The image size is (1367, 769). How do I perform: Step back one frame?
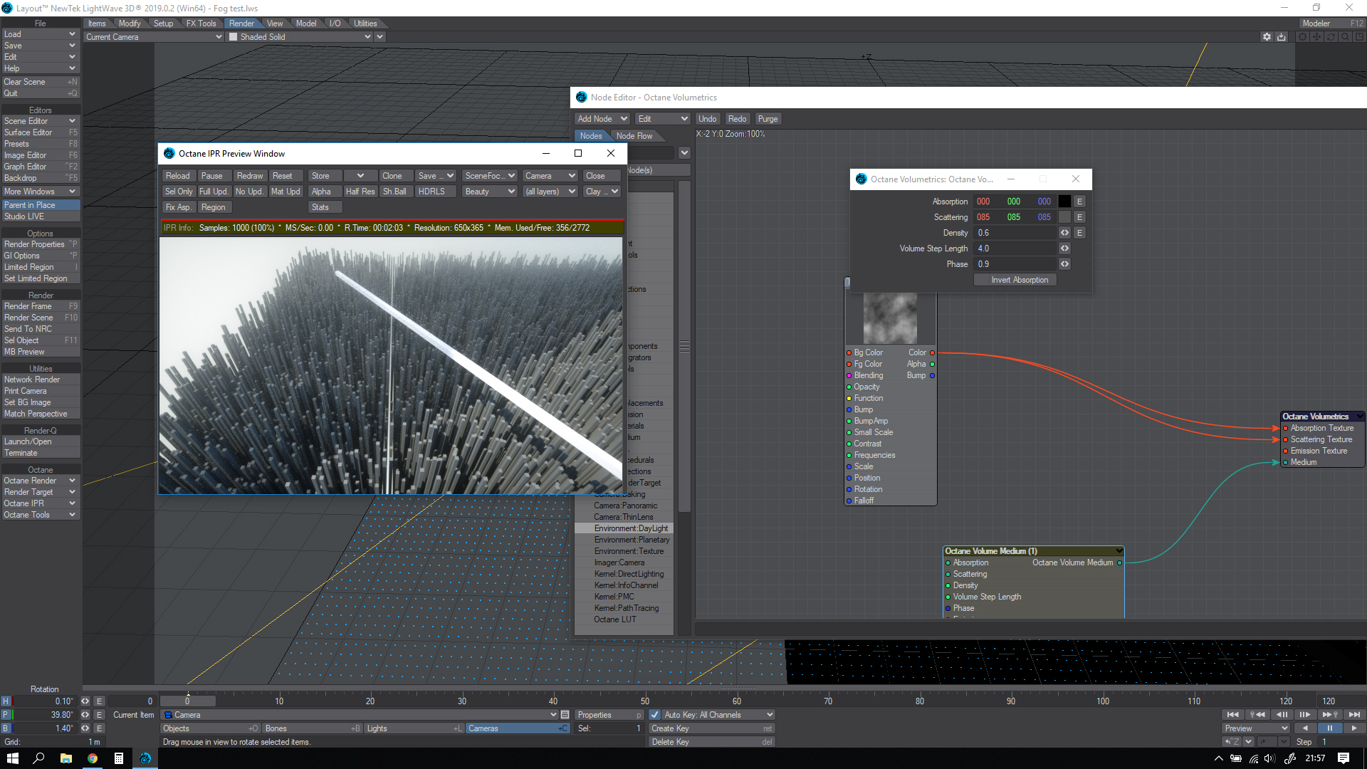point(1282,714)
